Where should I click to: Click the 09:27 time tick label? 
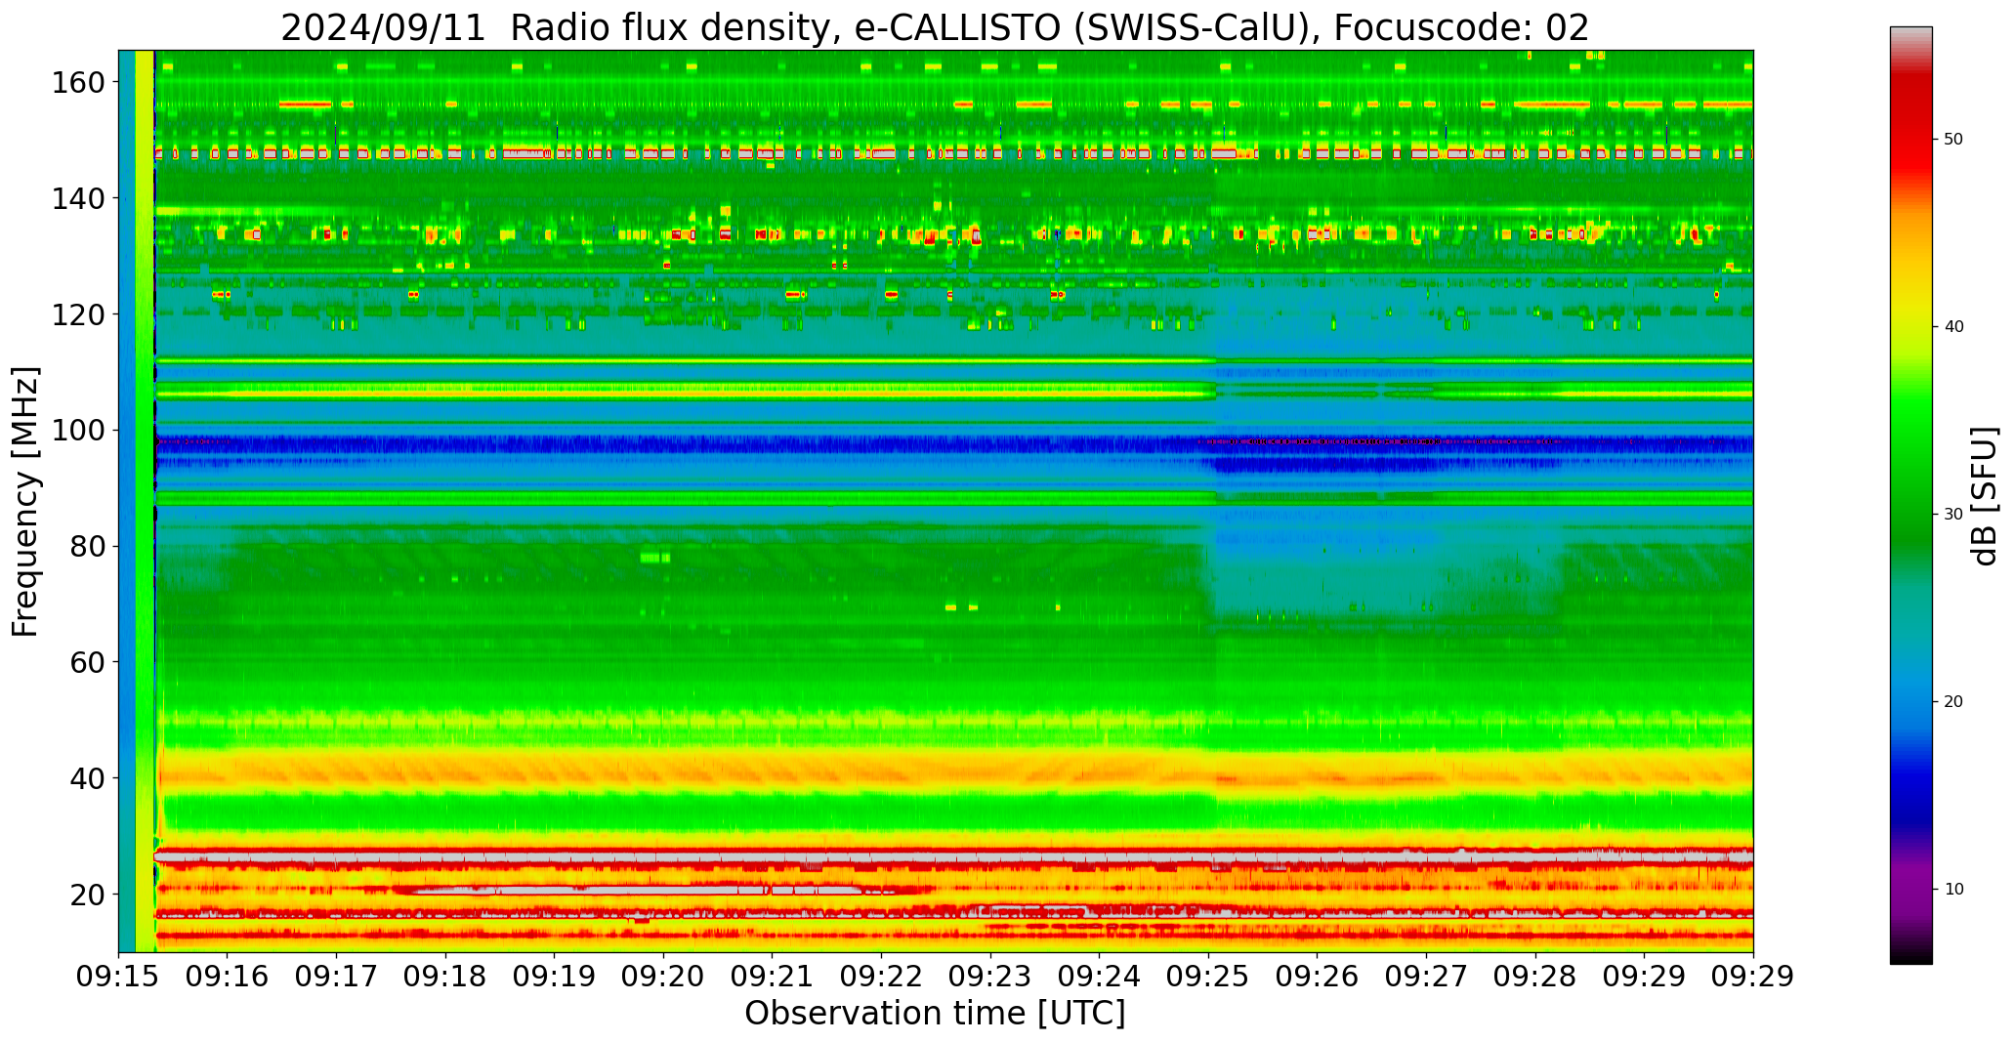point(1426,977)
